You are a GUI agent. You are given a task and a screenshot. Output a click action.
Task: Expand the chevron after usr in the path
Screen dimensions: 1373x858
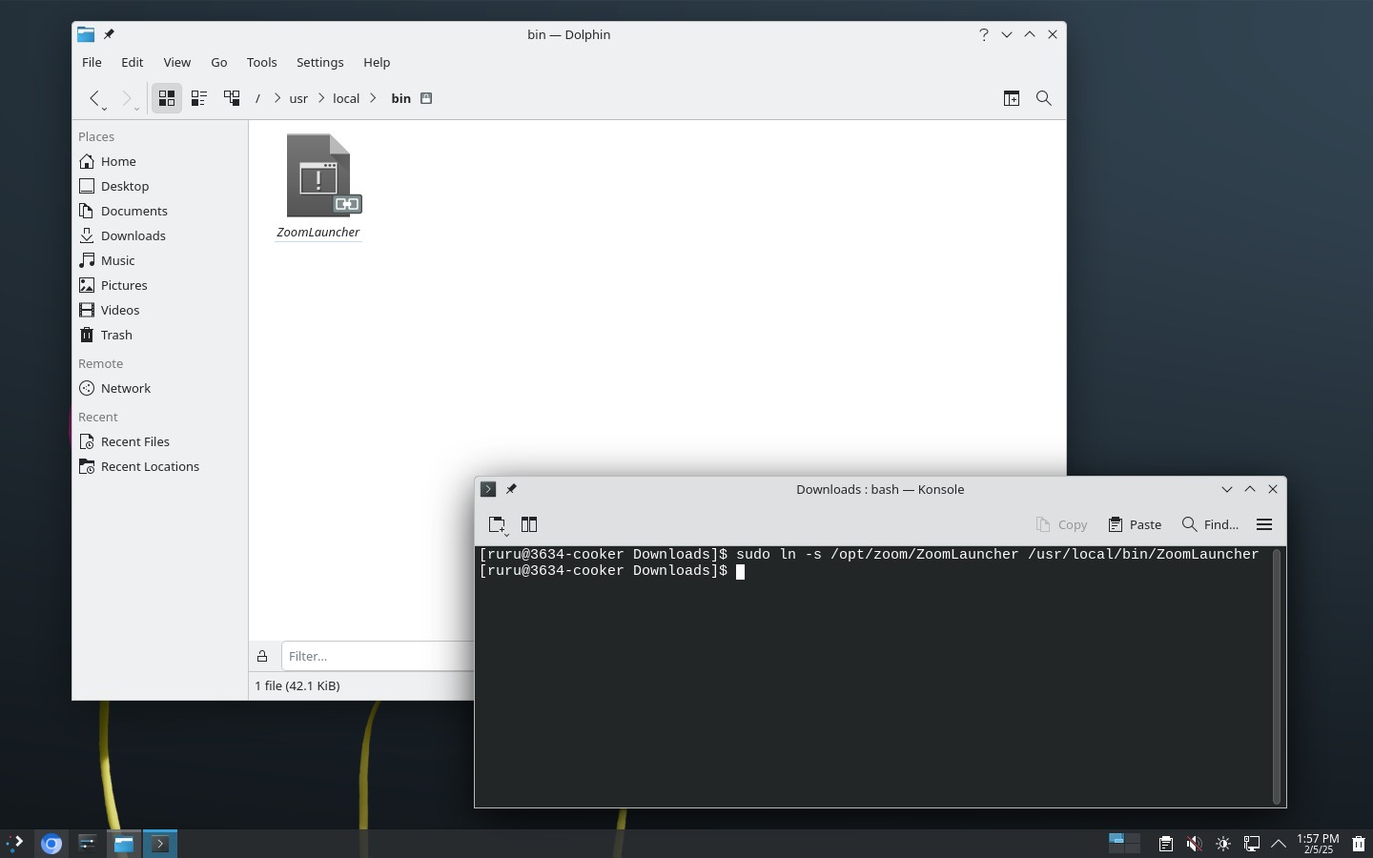tap(320, 98)
